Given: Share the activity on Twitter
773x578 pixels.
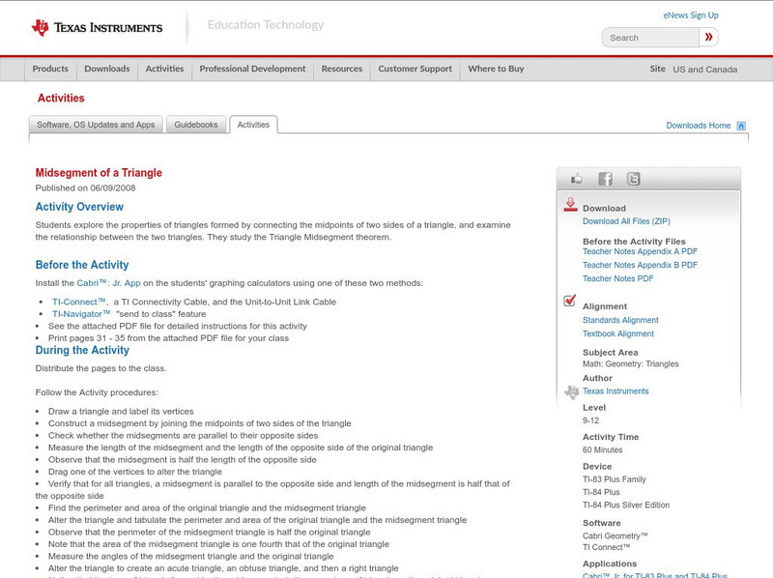Looking at the screenshot, I should pos(634,179).
